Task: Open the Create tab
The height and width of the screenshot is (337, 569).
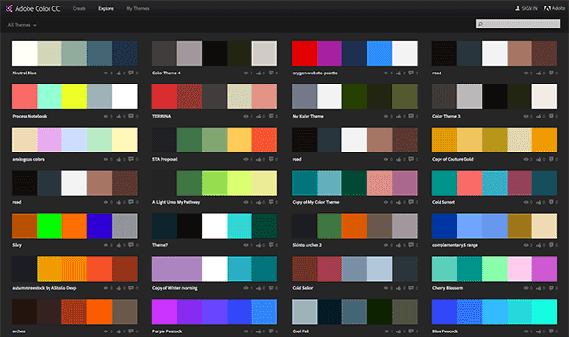Action: [79, 8]
